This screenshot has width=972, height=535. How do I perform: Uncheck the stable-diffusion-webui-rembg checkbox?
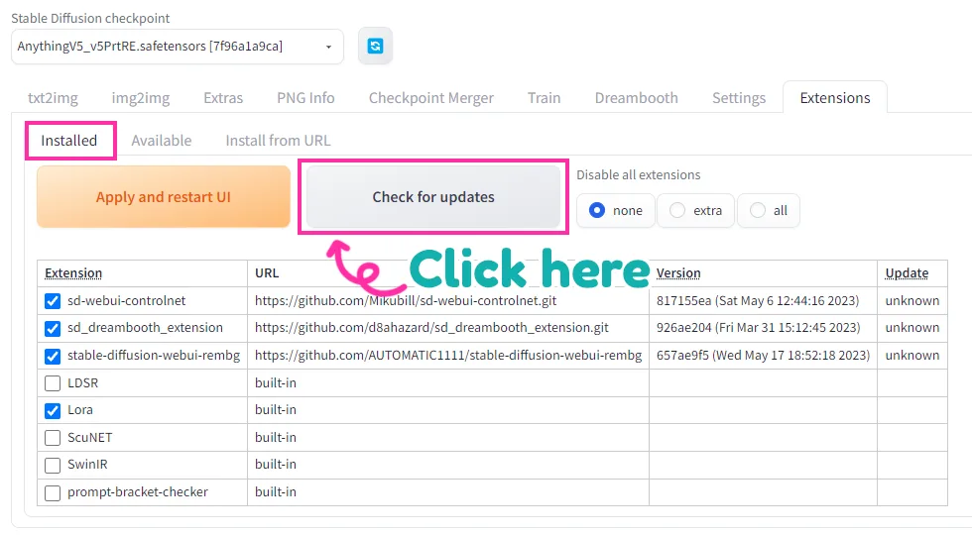pos(53,356)
